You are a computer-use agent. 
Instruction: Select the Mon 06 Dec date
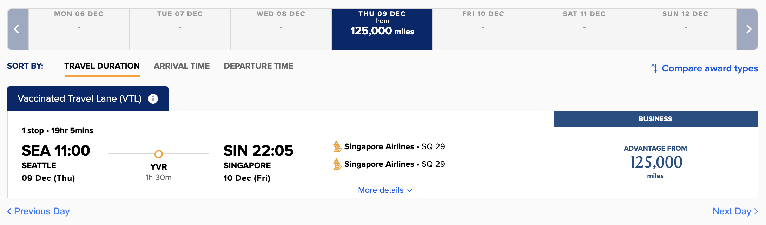pyautogui.click(x=79, y=29)
